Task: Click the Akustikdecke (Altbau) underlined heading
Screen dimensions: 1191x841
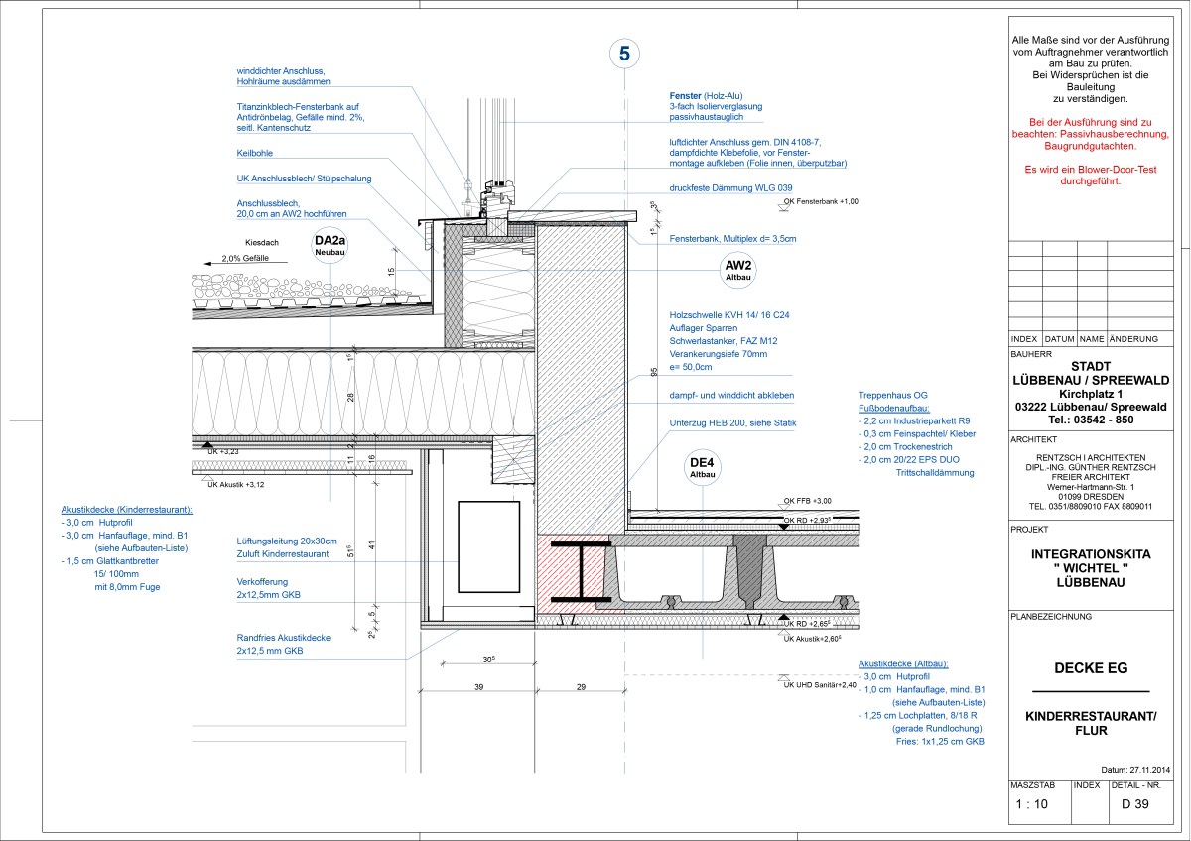Action: point(903,661)
